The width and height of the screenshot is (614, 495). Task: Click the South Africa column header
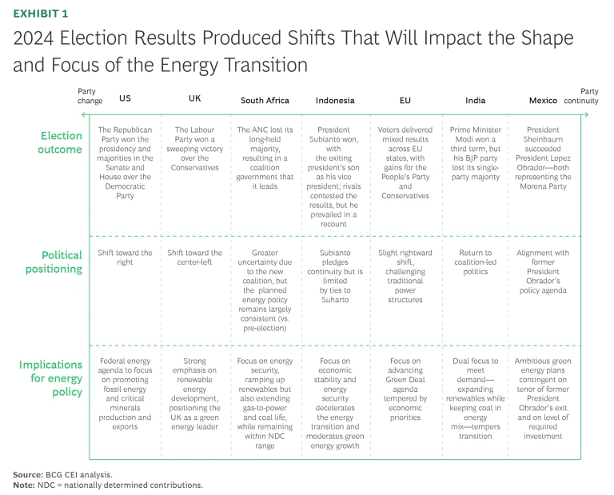265,101
